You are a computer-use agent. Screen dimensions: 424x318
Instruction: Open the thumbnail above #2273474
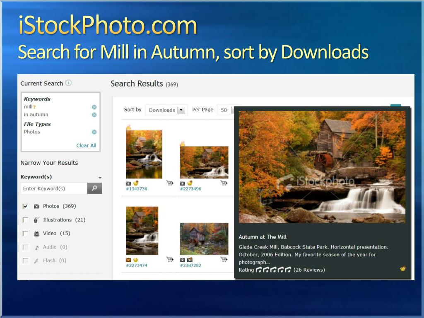pyautogui.click(x=142, y=231)
